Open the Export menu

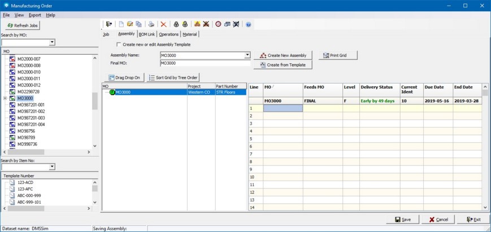35,15
